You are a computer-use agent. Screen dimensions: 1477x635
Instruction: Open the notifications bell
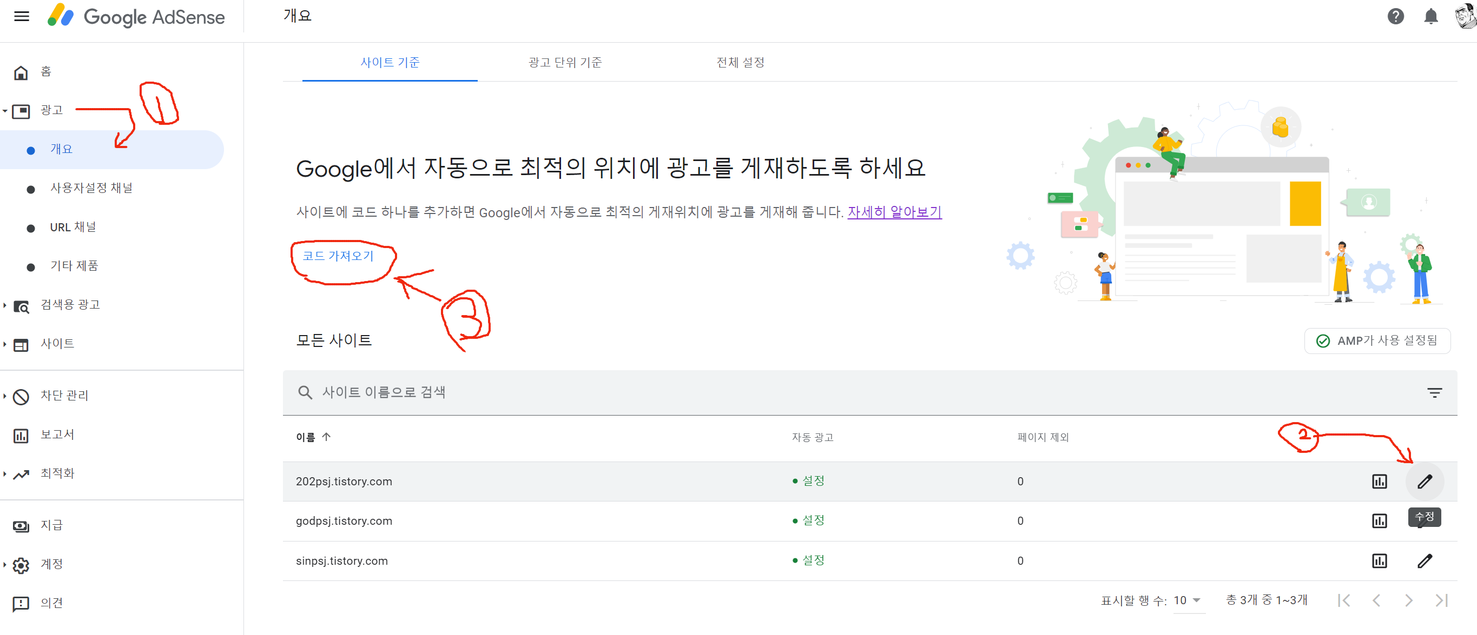tap(1431, 17)
